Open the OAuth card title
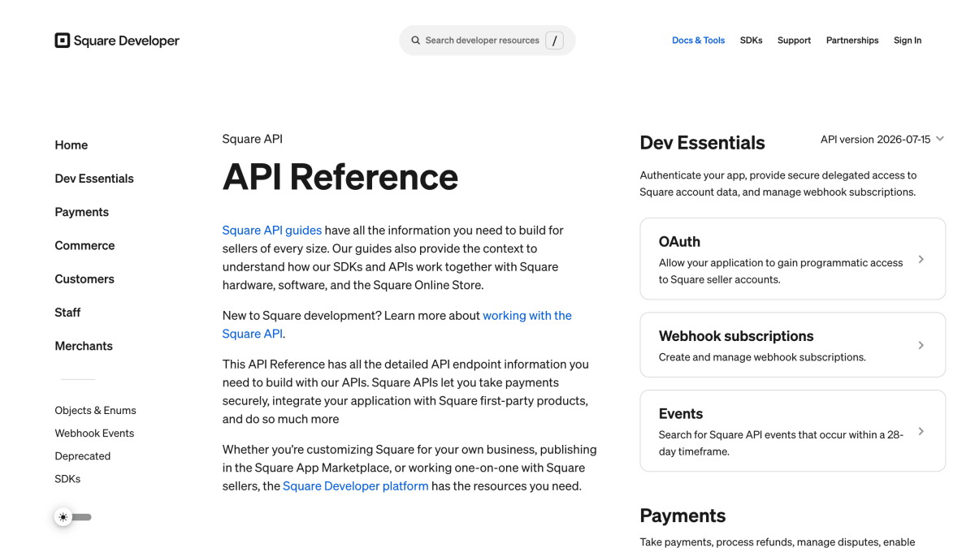 click(679, 242)
